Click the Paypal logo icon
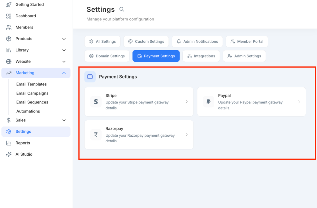 (x=208, y=101)
